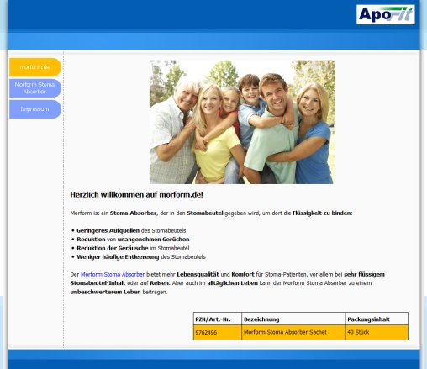Viewport: 427px width, 369px height.
Task: Click the intro sentence about Stoma Absorber
Action: tap(211, 213)
